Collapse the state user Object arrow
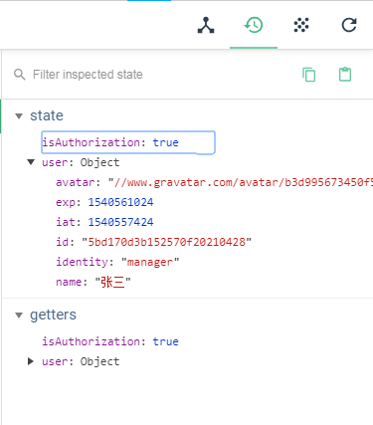 click(31, 162)
